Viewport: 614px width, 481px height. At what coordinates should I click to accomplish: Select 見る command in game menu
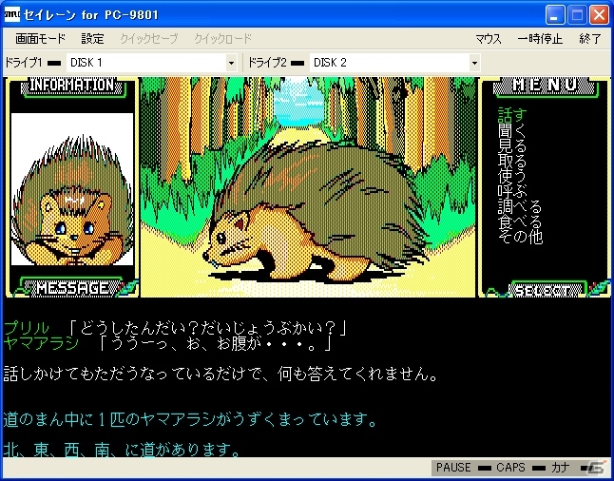pos(512,147)
